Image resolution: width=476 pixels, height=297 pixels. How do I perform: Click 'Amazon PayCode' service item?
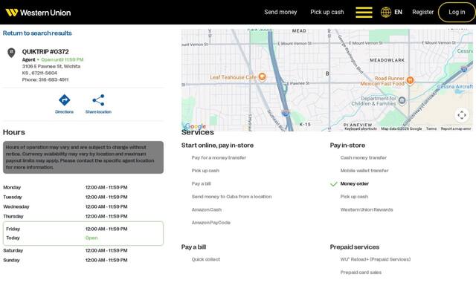point(211,223)
